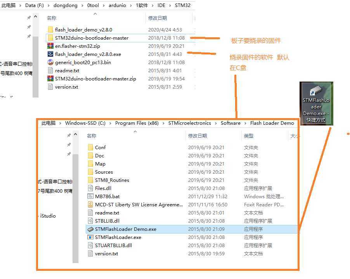Select readme.txt icon in Flash Loader Demo

90,213
